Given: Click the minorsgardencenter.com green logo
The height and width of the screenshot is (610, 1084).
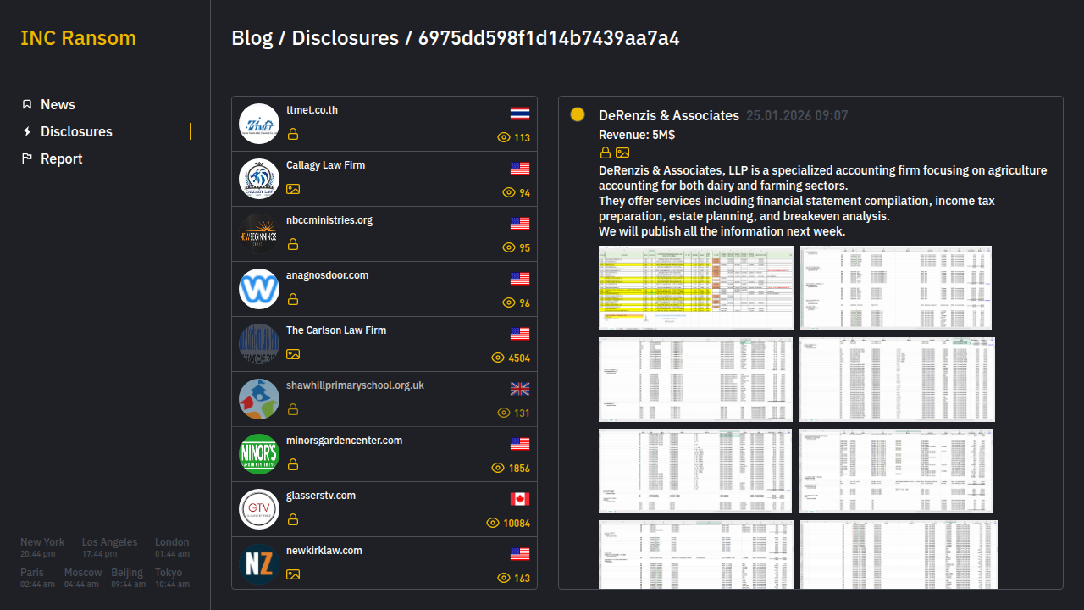Looking at the screenshot, I should 259,454.
